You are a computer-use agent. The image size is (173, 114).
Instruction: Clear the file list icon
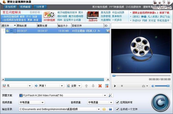(107, 86)
